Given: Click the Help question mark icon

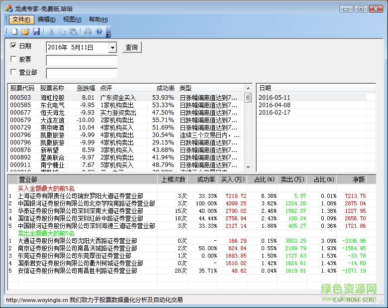Looking at the screenshot, I should (99, 32).
